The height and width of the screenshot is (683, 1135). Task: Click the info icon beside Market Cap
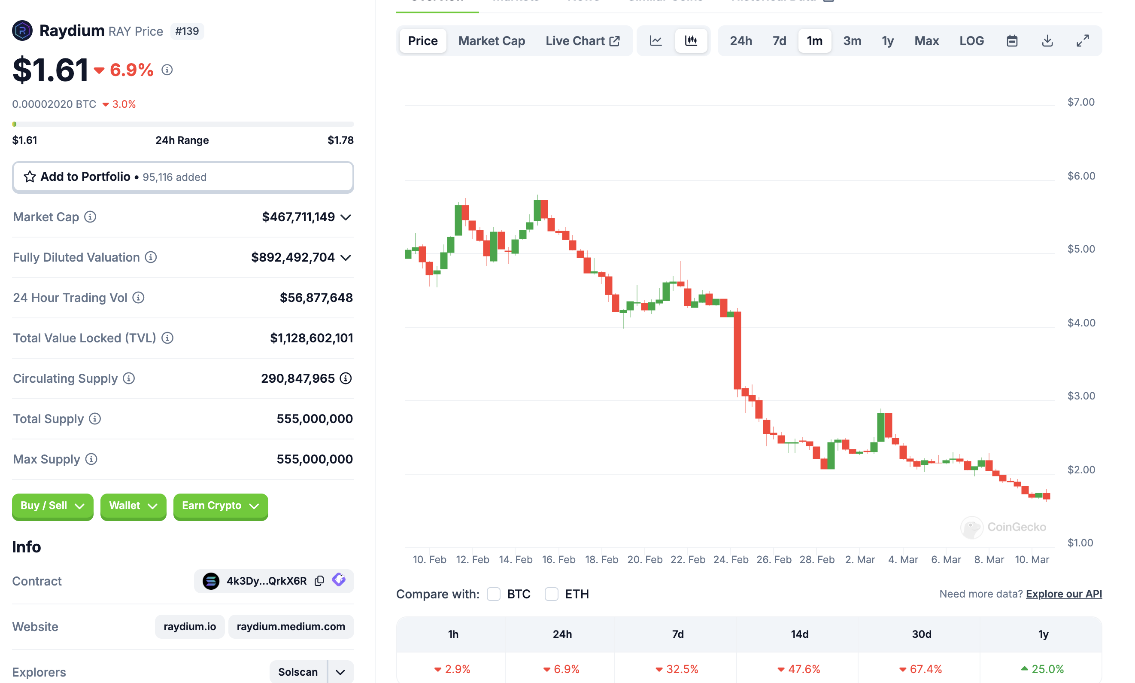click(90, 217)
